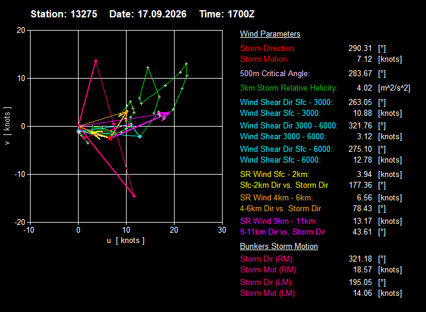Click the 3km Storm Relative Helicity label

click(289, 88)
